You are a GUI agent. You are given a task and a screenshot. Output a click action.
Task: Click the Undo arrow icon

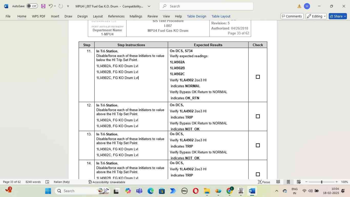50,6
